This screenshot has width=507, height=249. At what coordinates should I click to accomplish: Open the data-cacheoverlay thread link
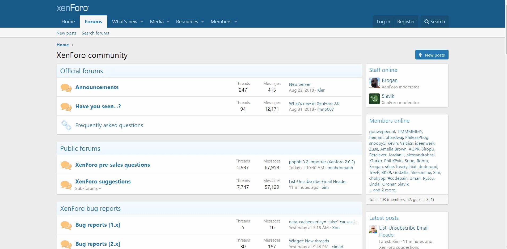(x=323, y=222)
